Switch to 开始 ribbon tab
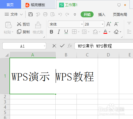 tap(87, 14)
